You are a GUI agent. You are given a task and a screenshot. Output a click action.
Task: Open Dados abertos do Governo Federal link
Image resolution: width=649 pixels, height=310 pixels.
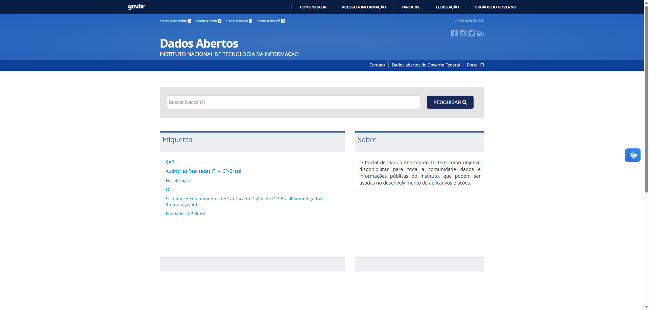click(426, 65)
